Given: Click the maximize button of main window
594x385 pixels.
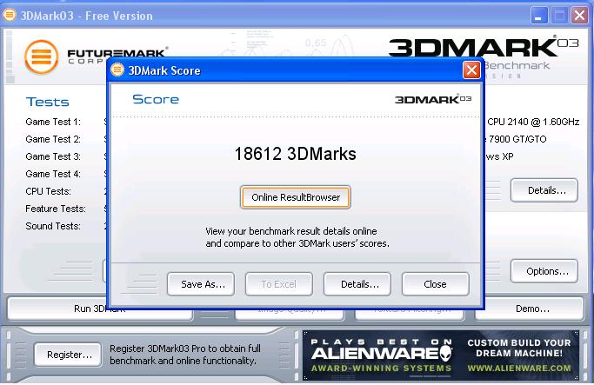Looking at the screenshot, I should [x=559, y=16].
